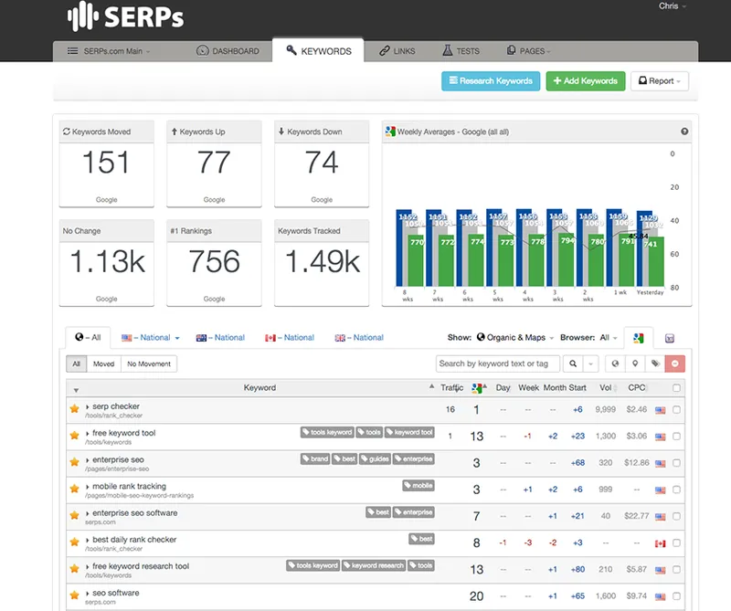Click the location pin filter icon
The image size is (731, 611).
coord(635,363)
